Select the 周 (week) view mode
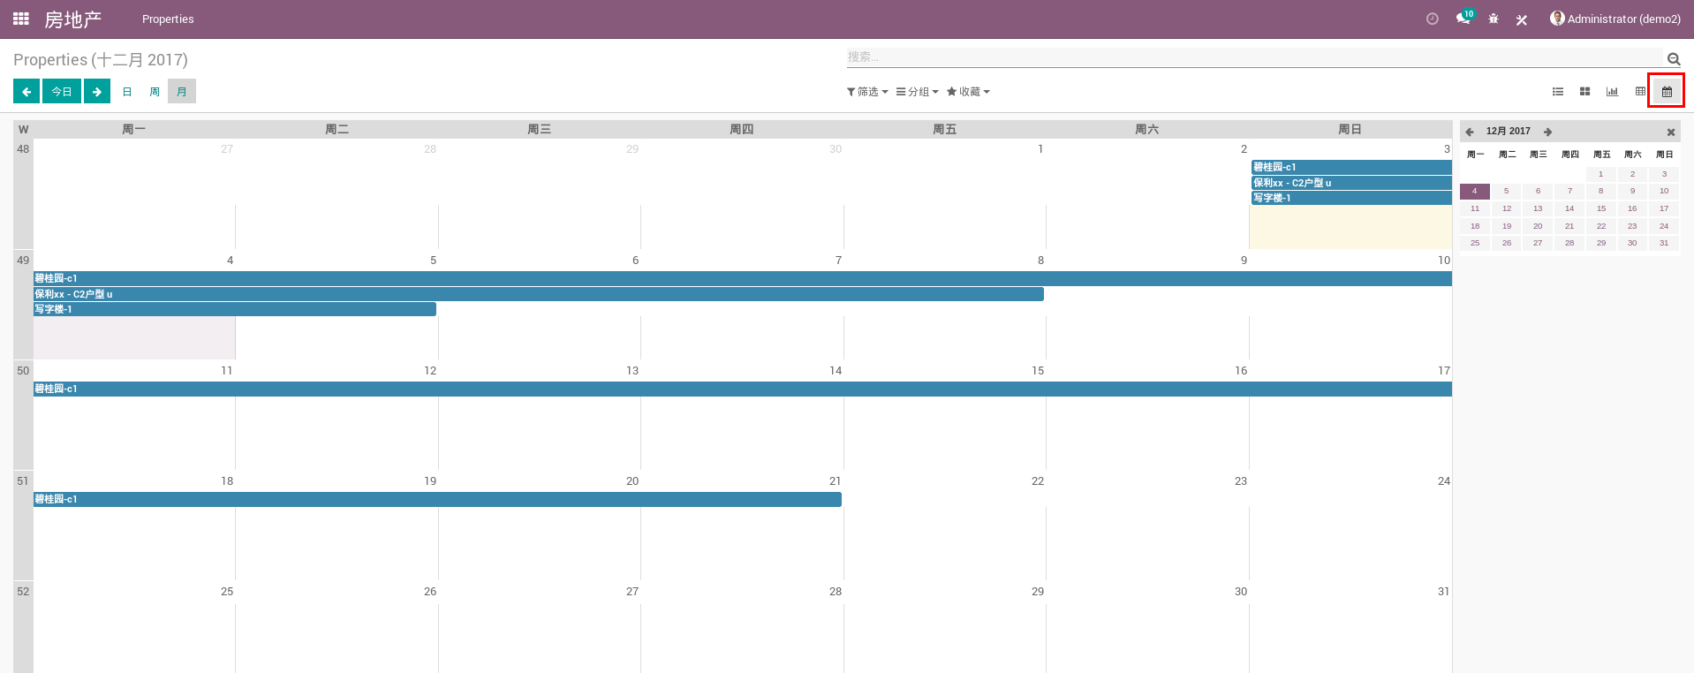The image size is (1694, 673). (155, 92)
